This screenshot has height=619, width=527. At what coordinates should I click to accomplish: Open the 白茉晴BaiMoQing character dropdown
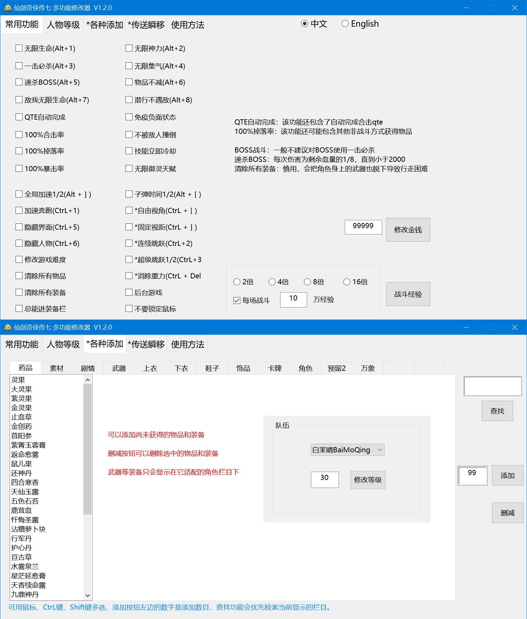point(348,450)
